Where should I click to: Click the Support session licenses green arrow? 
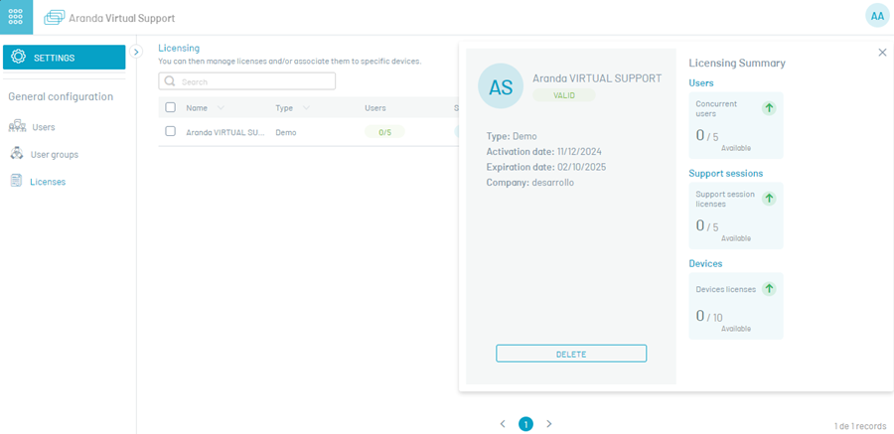pos(769,199)
